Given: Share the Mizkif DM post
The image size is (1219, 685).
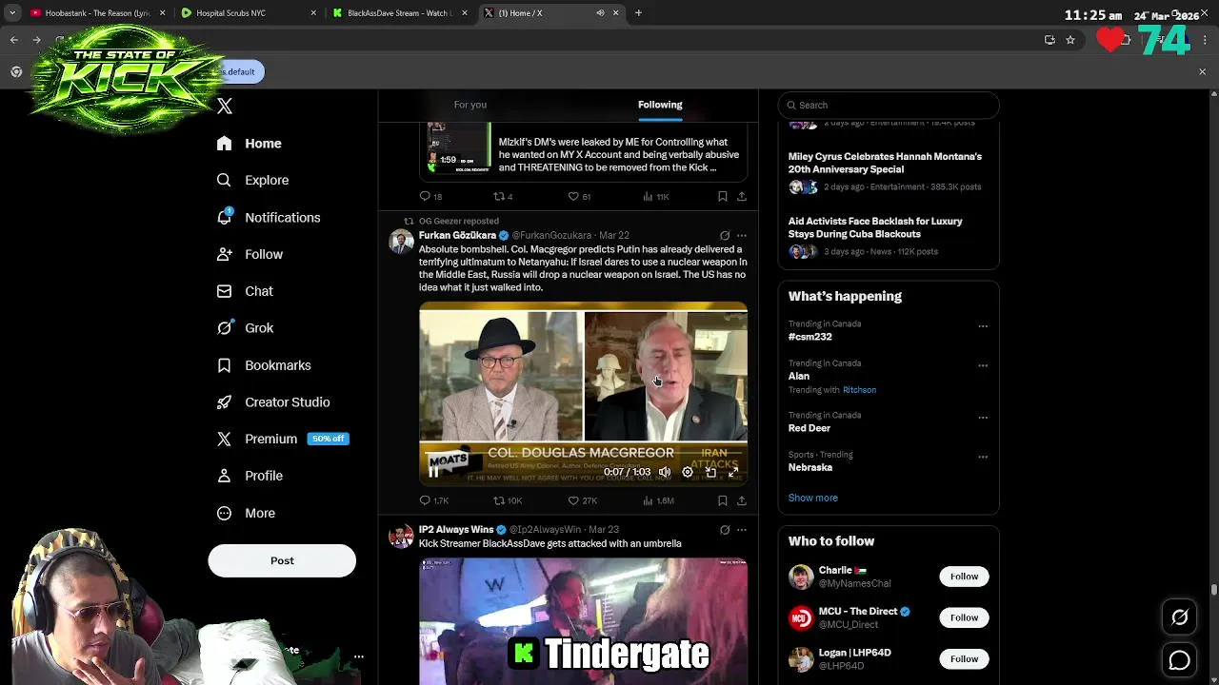Looking at the screenshot, I should [742, 196].
